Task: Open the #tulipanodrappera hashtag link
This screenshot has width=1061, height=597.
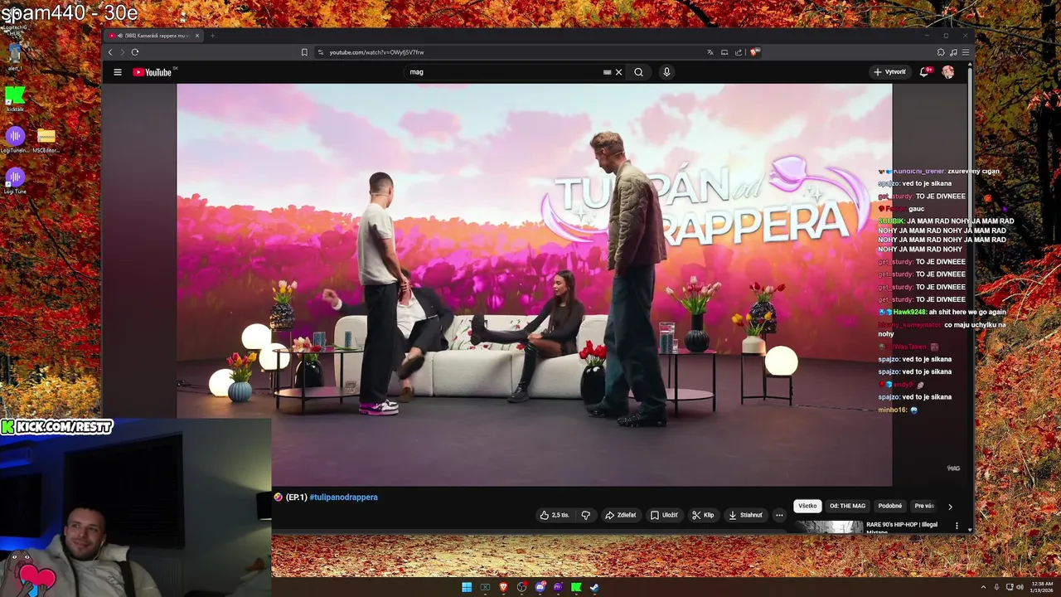Action: 343,497
